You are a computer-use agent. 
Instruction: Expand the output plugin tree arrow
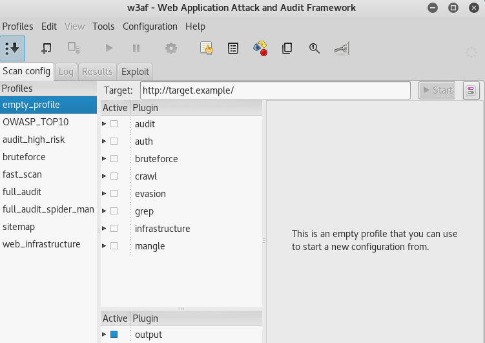(104, 335)
